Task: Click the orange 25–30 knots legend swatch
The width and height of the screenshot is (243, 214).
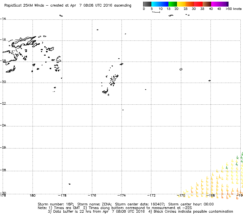Action: [190, 4]
